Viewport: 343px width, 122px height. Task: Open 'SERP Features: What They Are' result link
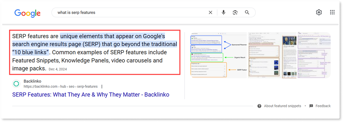[91, 95]
